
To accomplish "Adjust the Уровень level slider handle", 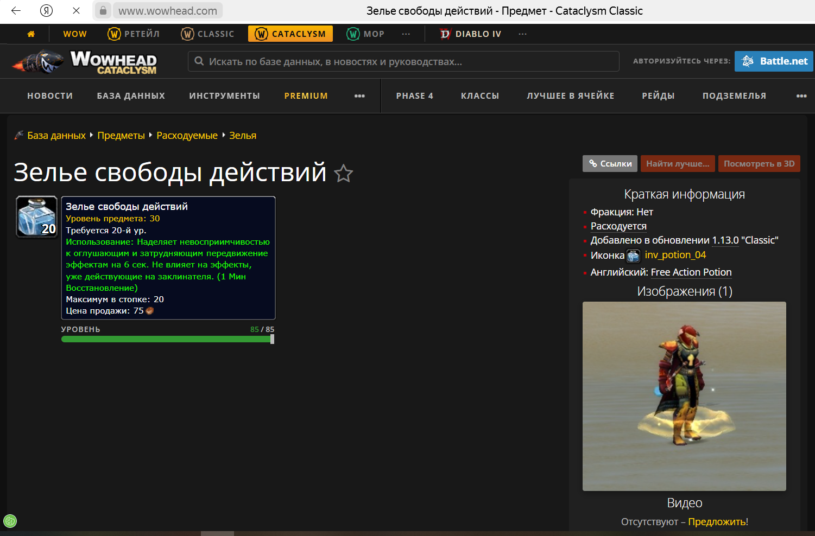I will pos(272,339).
